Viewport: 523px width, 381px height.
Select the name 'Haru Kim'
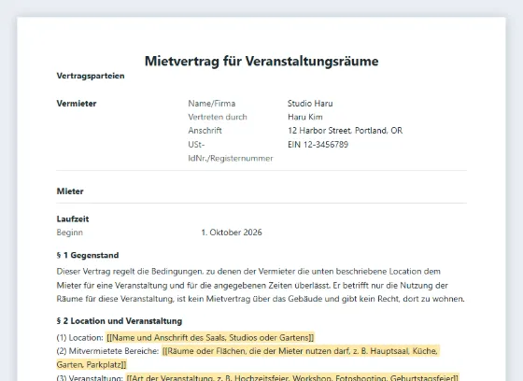tap(305, 117)
